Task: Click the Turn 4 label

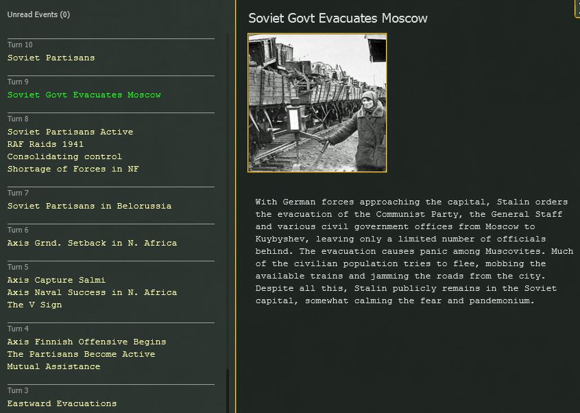Action: (18, 329)
